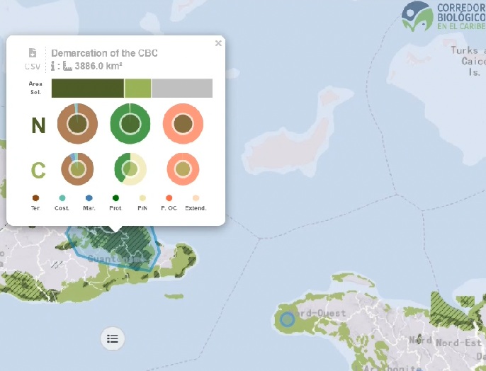Click the dark green area bar segment
This screenshot has height=371, width=486.
click(87, 89)
